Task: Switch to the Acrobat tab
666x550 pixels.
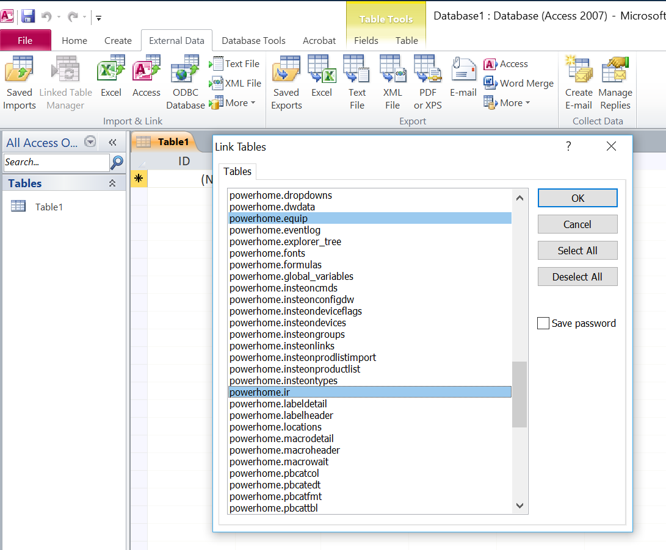Action: [x=319, y=41]
